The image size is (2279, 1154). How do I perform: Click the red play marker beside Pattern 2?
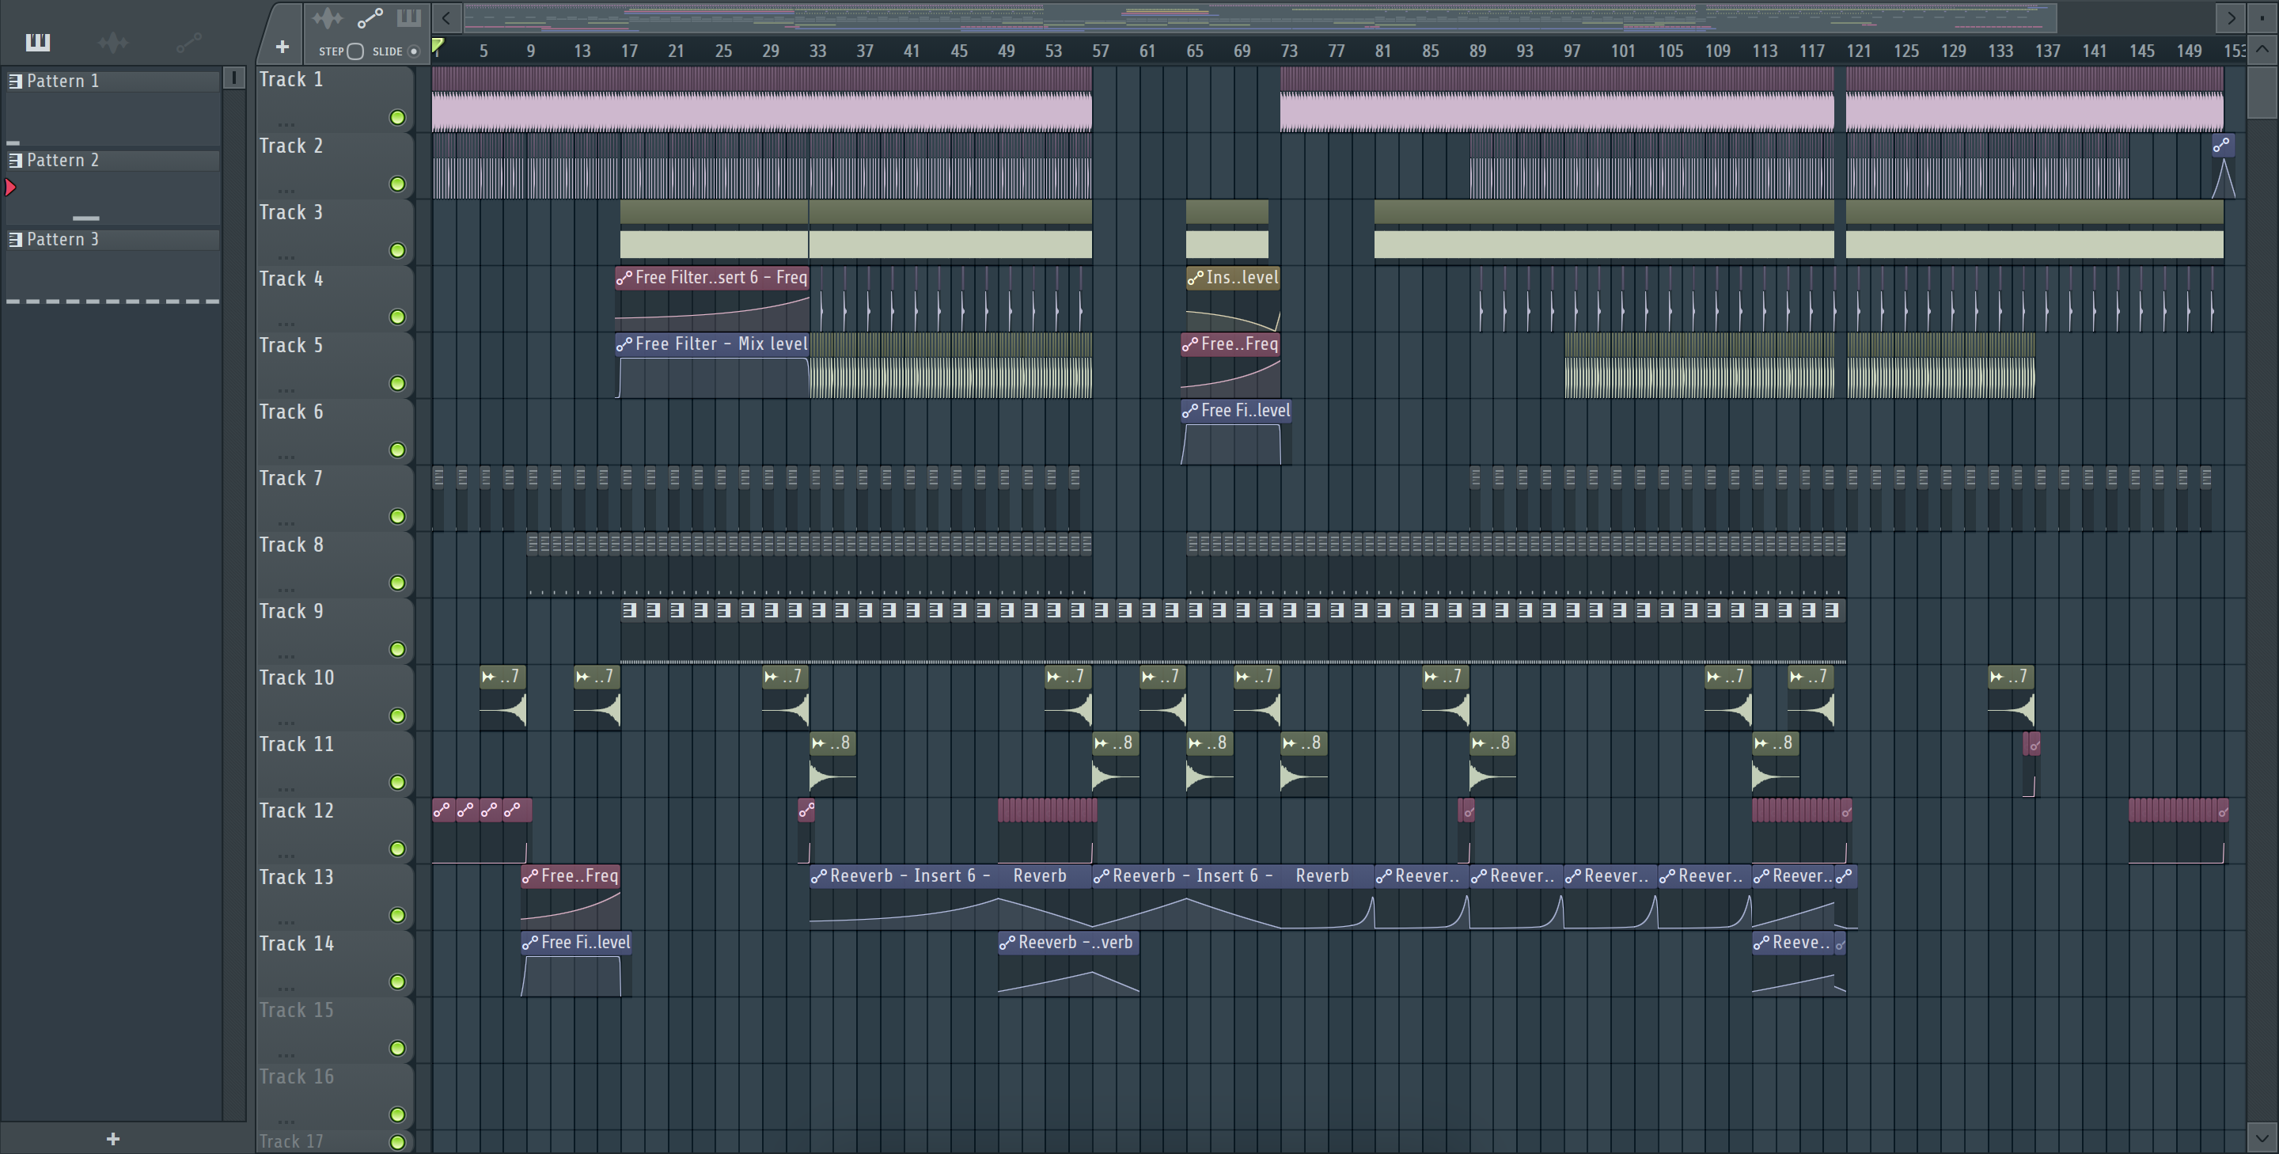(10, 187)
